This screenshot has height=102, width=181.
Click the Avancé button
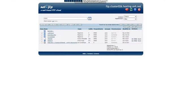click(x=80, y=25)
